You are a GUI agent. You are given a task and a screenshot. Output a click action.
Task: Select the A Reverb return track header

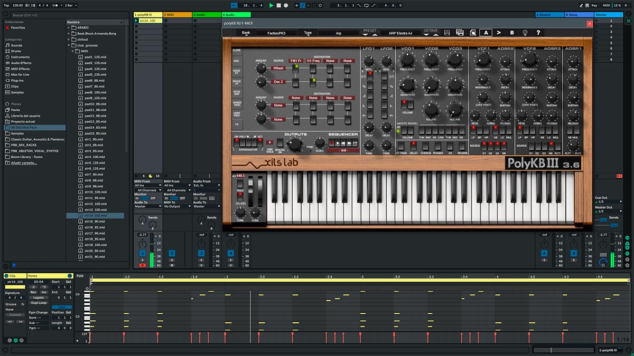[549, 15]
